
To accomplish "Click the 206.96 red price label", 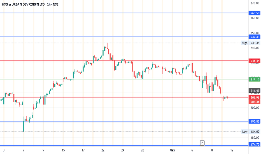I will [x=255, y=97].
